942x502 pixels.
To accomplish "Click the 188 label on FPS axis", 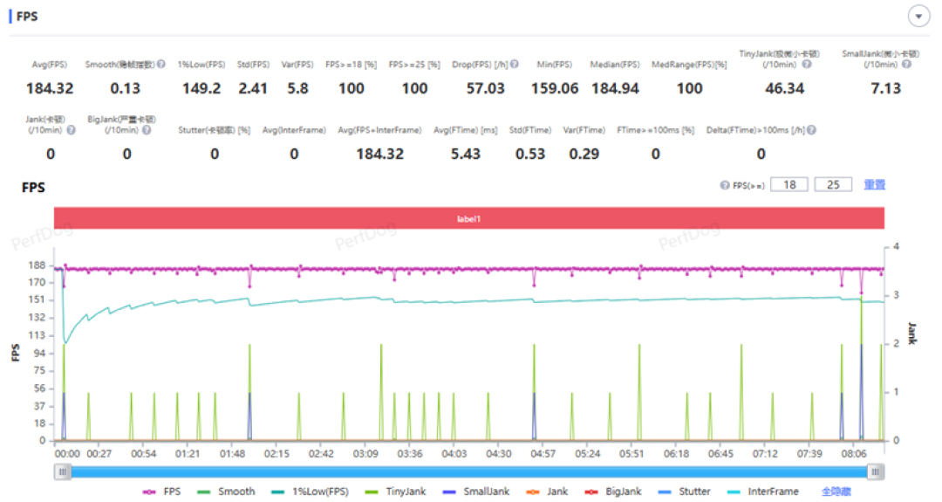I will 37,265.
